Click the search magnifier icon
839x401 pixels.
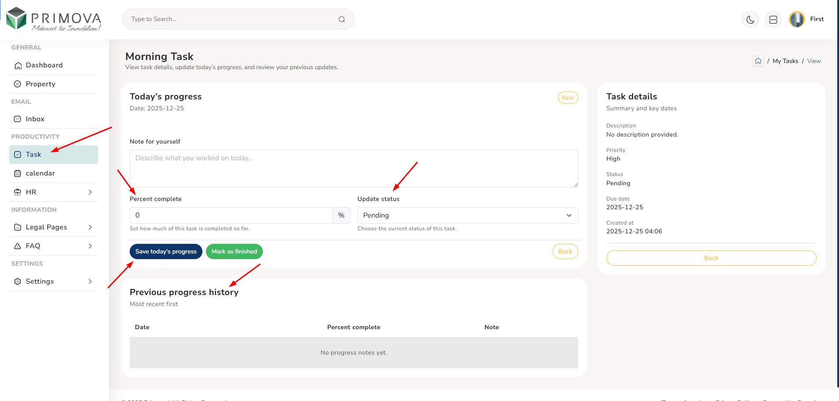tap(342, 19)
